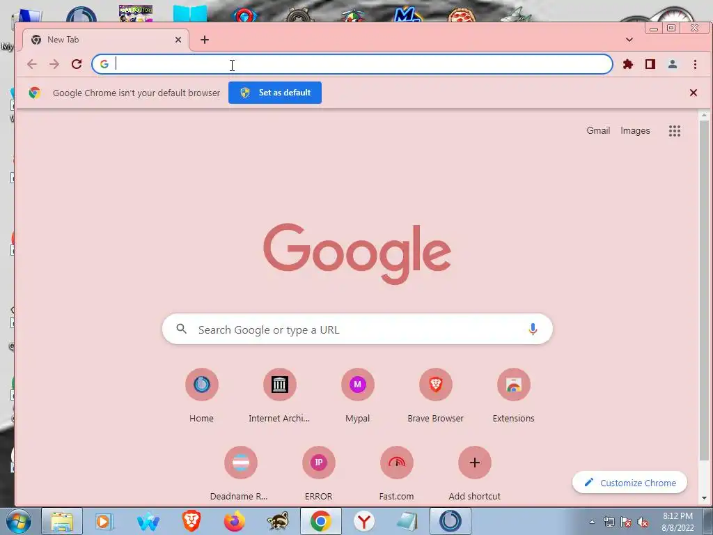713x535 pixels.
Task: Click the Google logo
Action: (357, 254)
